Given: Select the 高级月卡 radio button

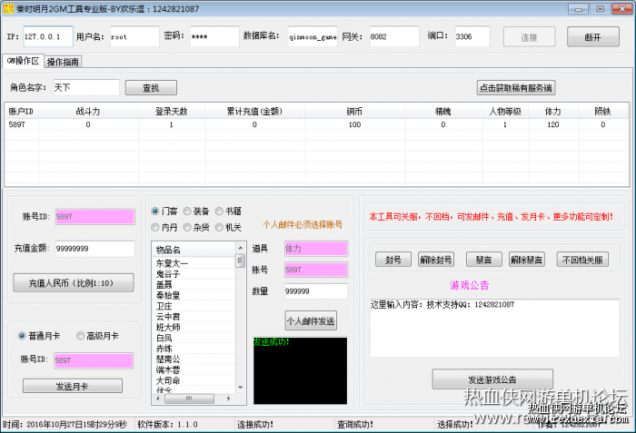Looking at the screenshot, I should pyautogui.click(x=98, y=336).
